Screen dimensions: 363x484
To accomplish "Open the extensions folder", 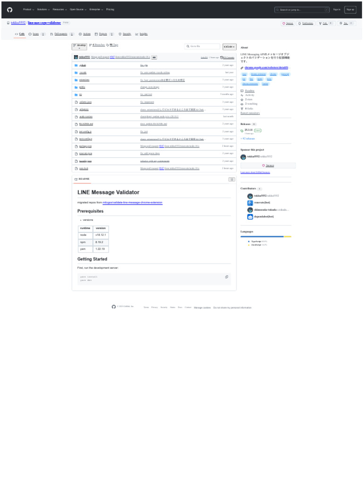I will 84,80.
